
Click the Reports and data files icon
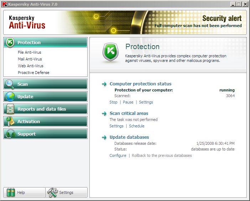click(10, 109)
